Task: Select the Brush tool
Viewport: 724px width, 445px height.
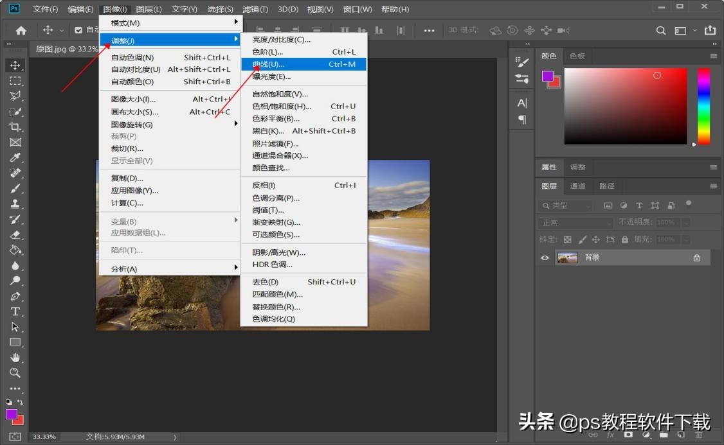Action: [x=15, y=188]
